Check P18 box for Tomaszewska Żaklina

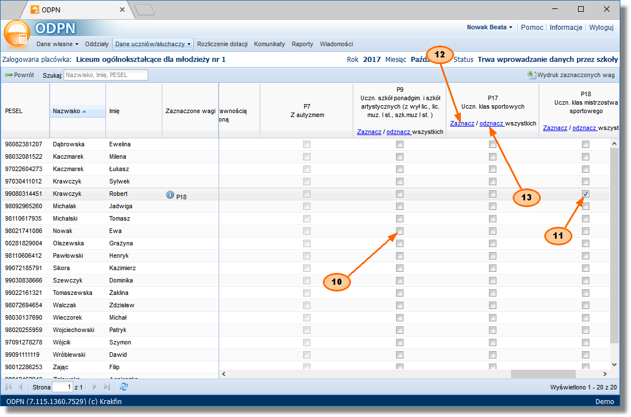click(585, 293)
